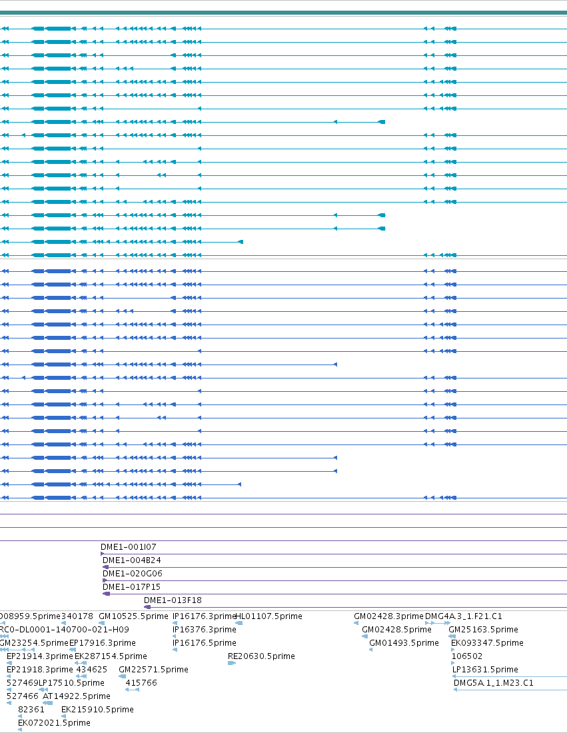567x733 pixels.
Task: Open the GM25163.5prime EST label
Action: pyautogui.click(x=483, y=630)
